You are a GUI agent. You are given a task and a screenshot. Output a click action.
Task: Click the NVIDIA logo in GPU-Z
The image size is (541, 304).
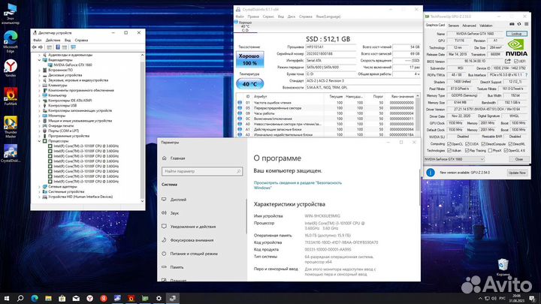pyautogui.click(x=516, y=47)
